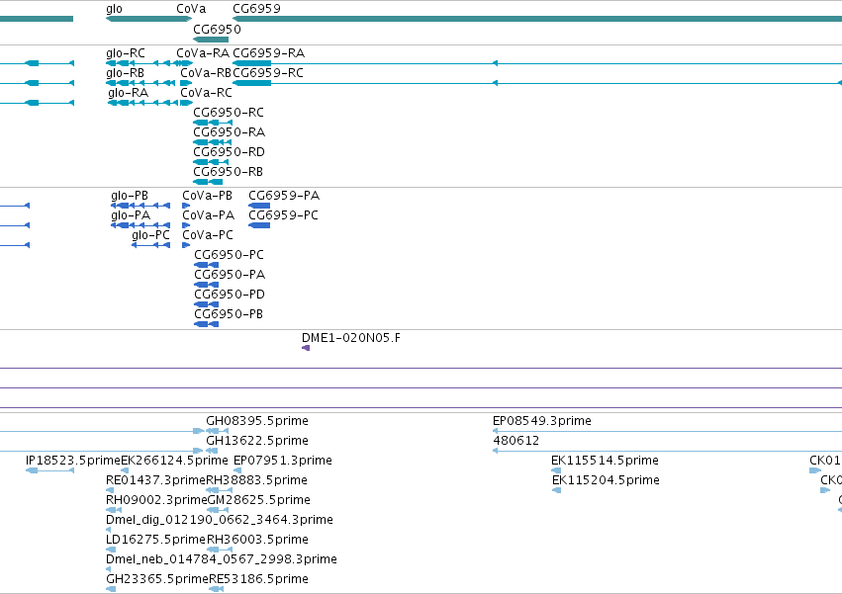This screenshot has width=842, height=594.
Task: Open EST EP07951.3prime
Action: click(283, 461)
